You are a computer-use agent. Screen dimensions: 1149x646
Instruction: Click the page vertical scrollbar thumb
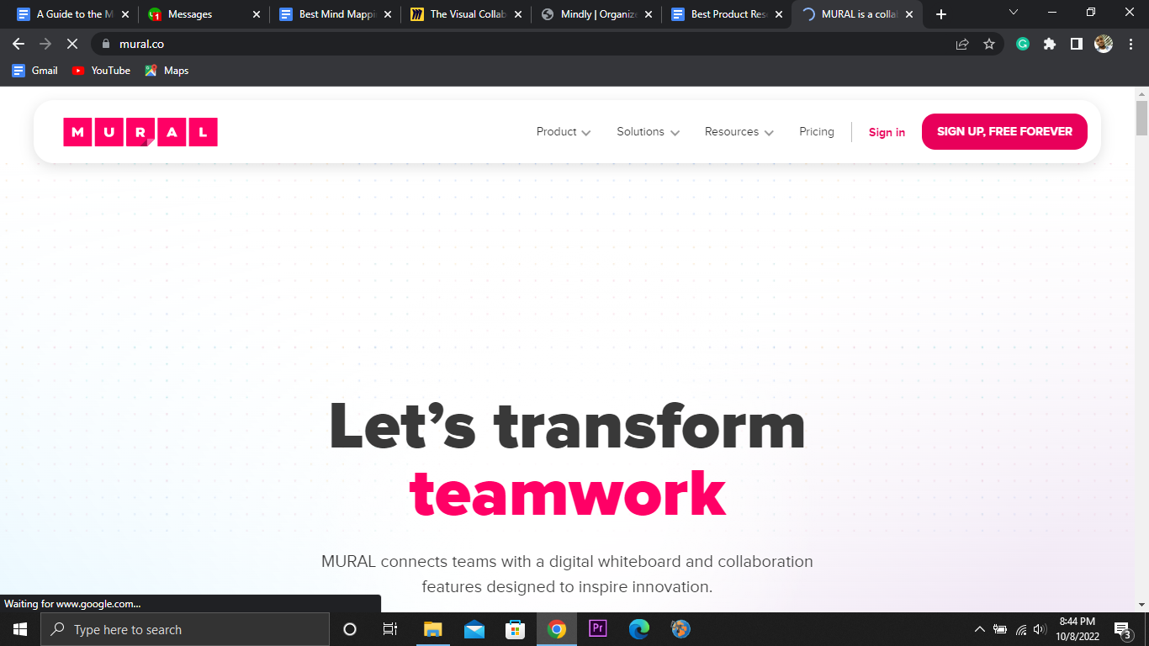pos(1141,118)
